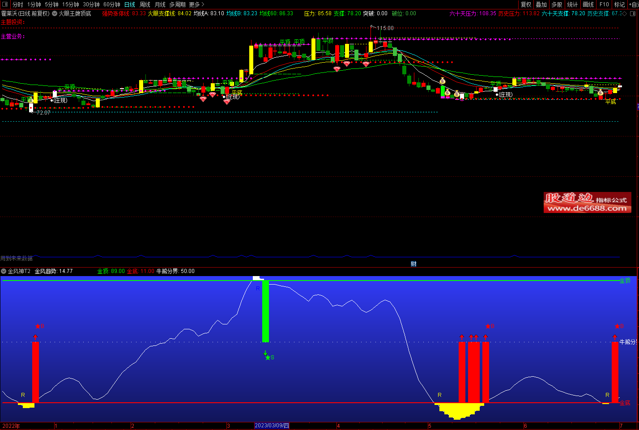Image resolution: width=639 pixels, height=430 pixels.
Task: Click the 牛熊分界 50.00 value
Action: click(175, 271)
